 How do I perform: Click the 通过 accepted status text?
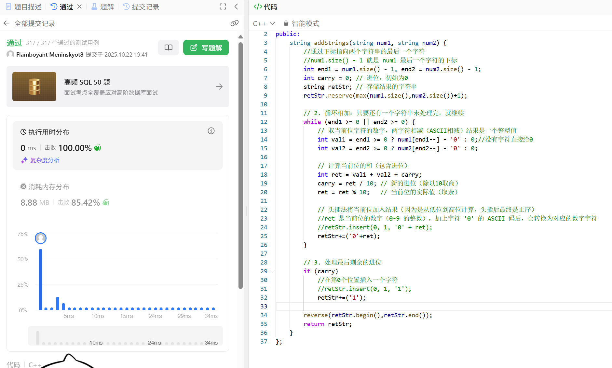tap(14, 43)
